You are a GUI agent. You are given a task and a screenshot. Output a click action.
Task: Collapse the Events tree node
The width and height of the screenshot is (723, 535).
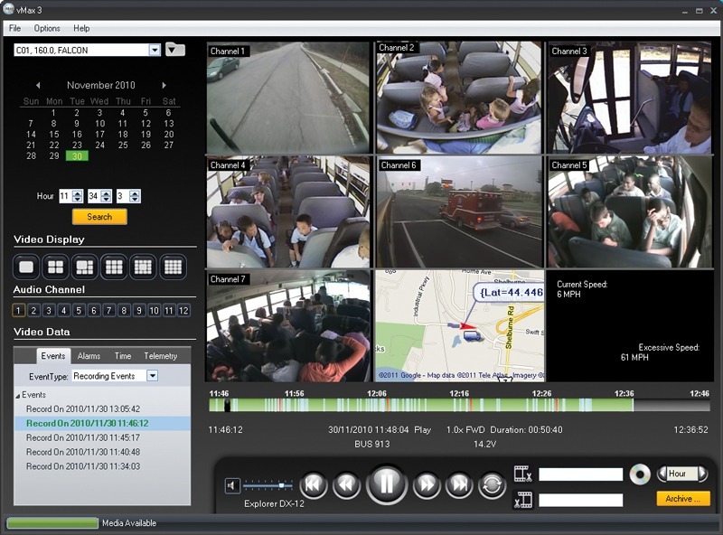tap(18, 396)
